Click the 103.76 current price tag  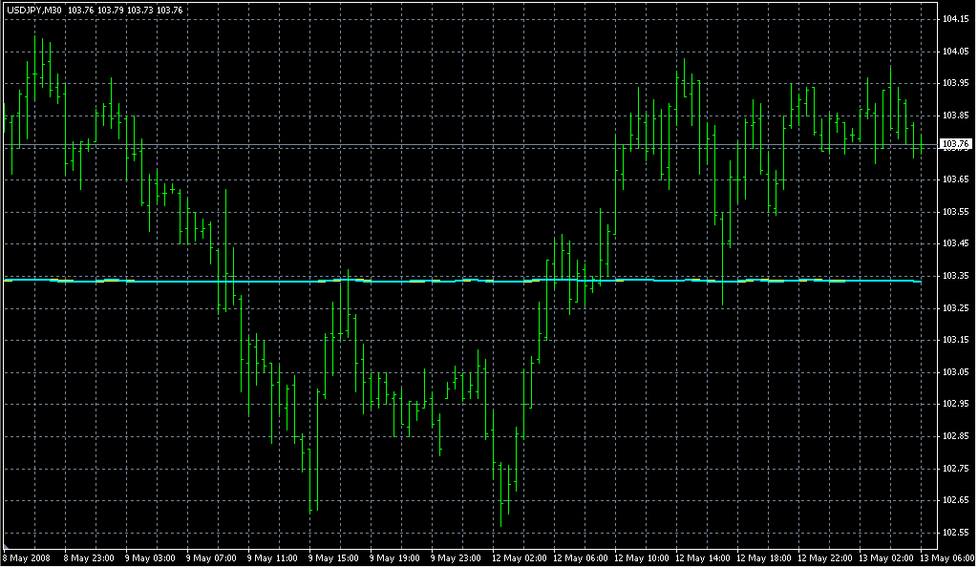[955, 144]
